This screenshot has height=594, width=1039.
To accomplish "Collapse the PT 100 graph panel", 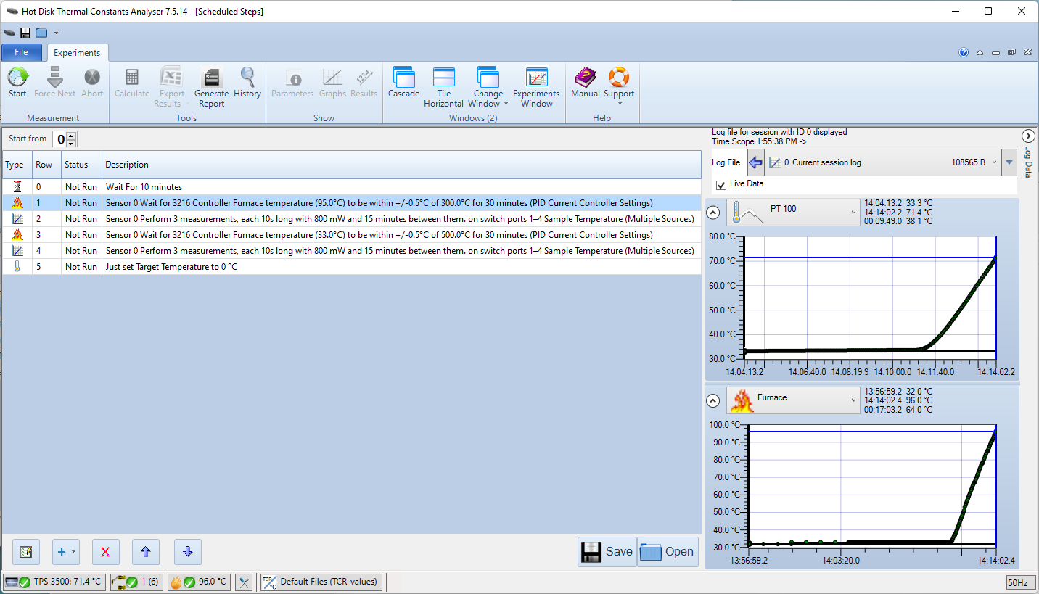I will pos(713,213).
